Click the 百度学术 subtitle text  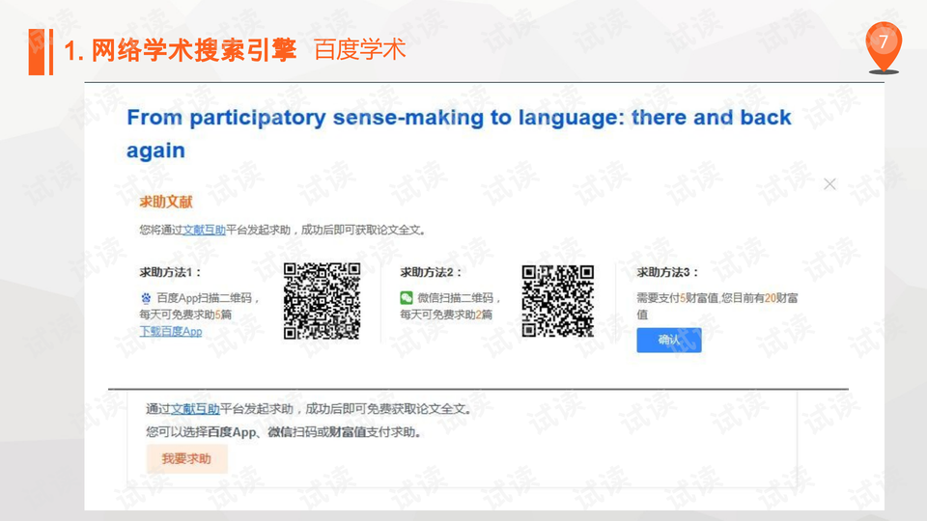pyautogui.click(x=359, y=51)
